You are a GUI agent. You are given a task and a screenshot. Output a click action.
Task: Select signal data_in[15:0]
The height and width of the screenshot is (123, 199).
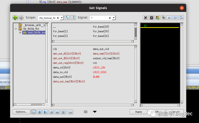pos(62,67)
